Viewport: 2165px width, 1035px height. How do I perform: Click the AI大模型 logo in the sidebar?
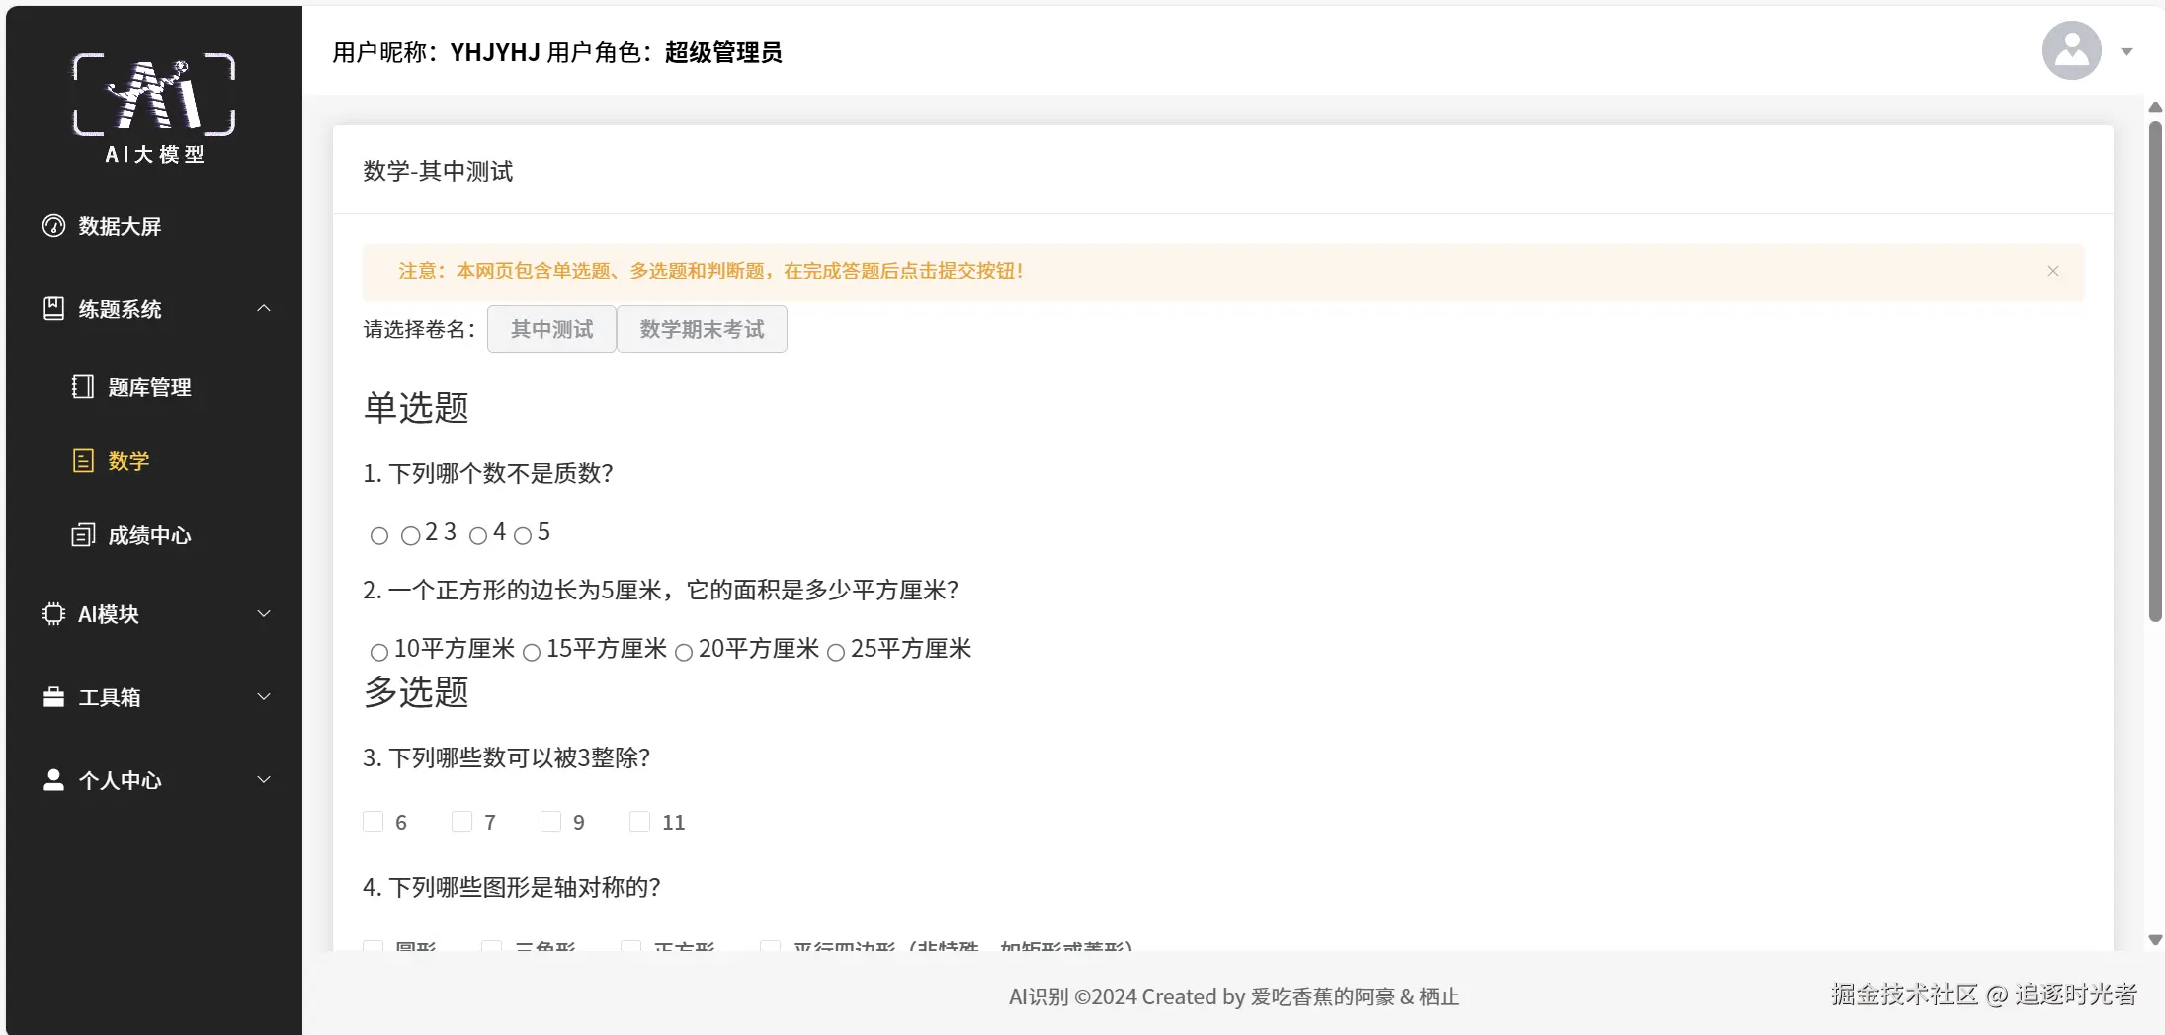pos(154,108)
